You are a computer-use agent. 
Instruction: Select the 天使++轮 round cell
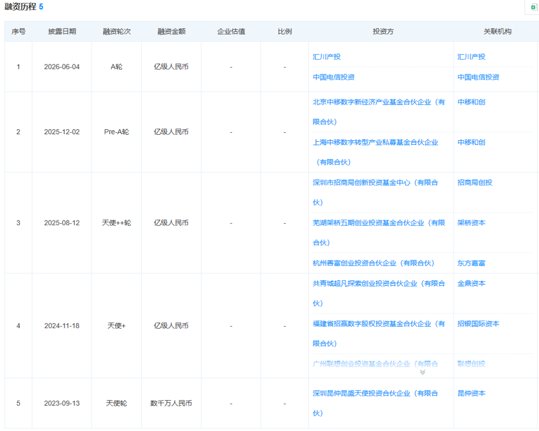116,222
